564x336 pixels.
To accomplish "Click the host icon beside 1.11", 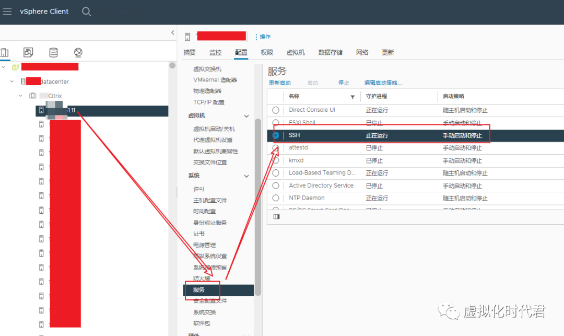I will point(41,110).
